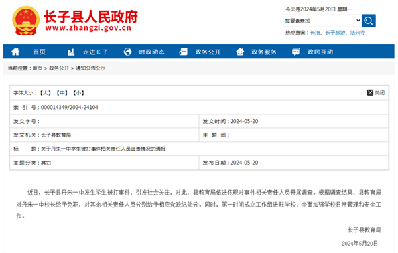Open the 时政动态 navigation menu item
398x253 pixels.
point(151,52)
